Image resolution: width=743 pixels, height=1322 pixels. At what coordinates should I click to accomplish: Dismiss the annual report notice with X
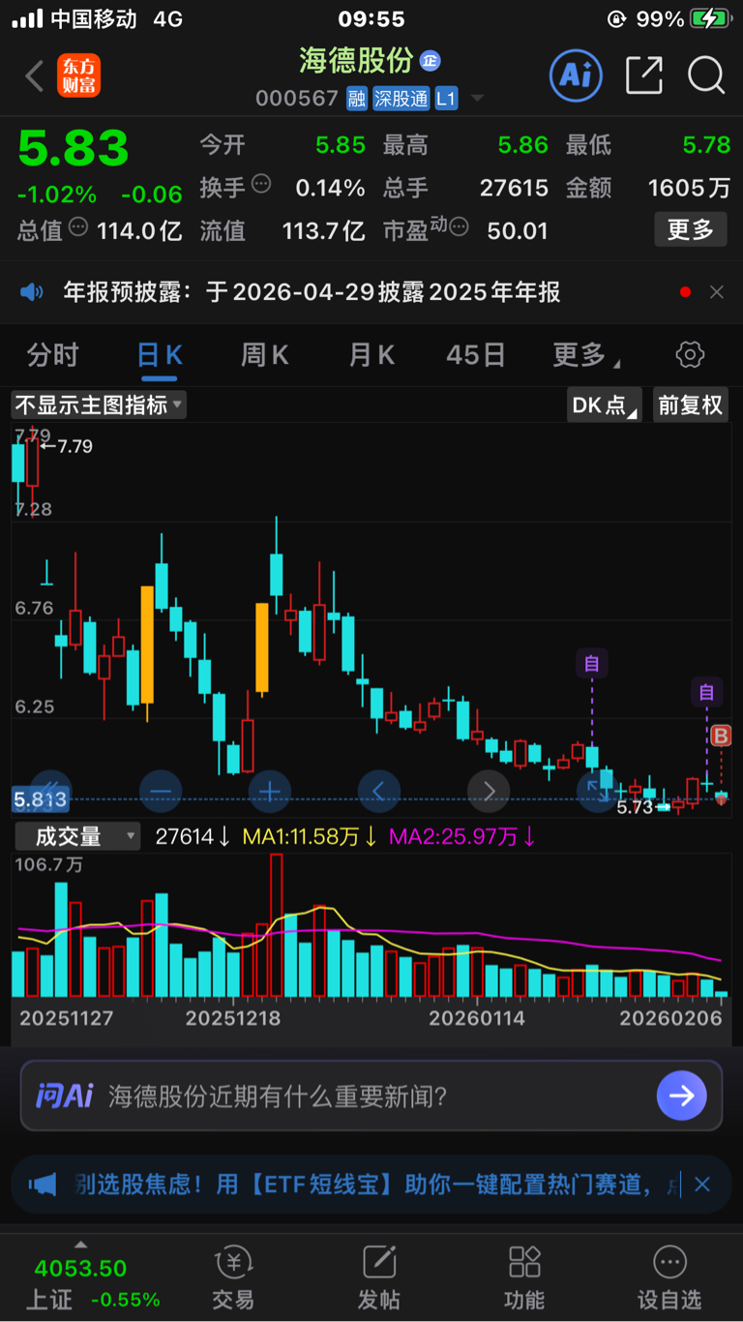point(717,292)
